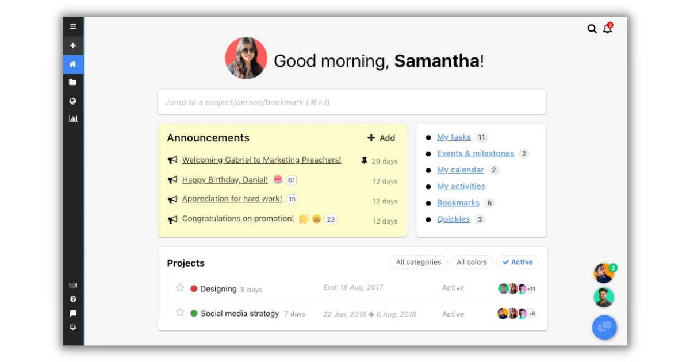Open the All categories filter

(x=418, y=262)
